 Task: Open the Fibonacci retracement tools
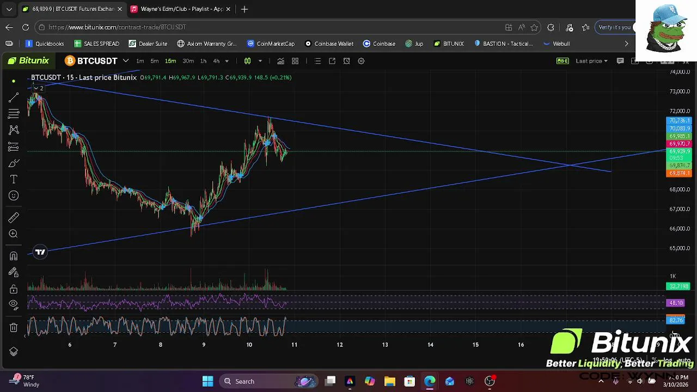tap(14, 114)
